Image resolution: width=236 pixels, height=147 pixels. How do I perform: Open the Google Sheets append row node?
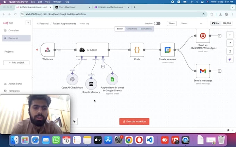pyautogui.click(x=112, y=79)
